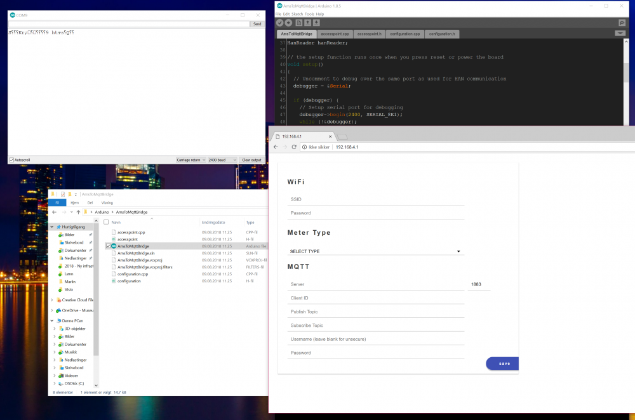Tick the select-all checkbox beside Navn
Image resolution: width=635 pixels, height=420 pixels.
pyautogui.click(x=106, y=222)
